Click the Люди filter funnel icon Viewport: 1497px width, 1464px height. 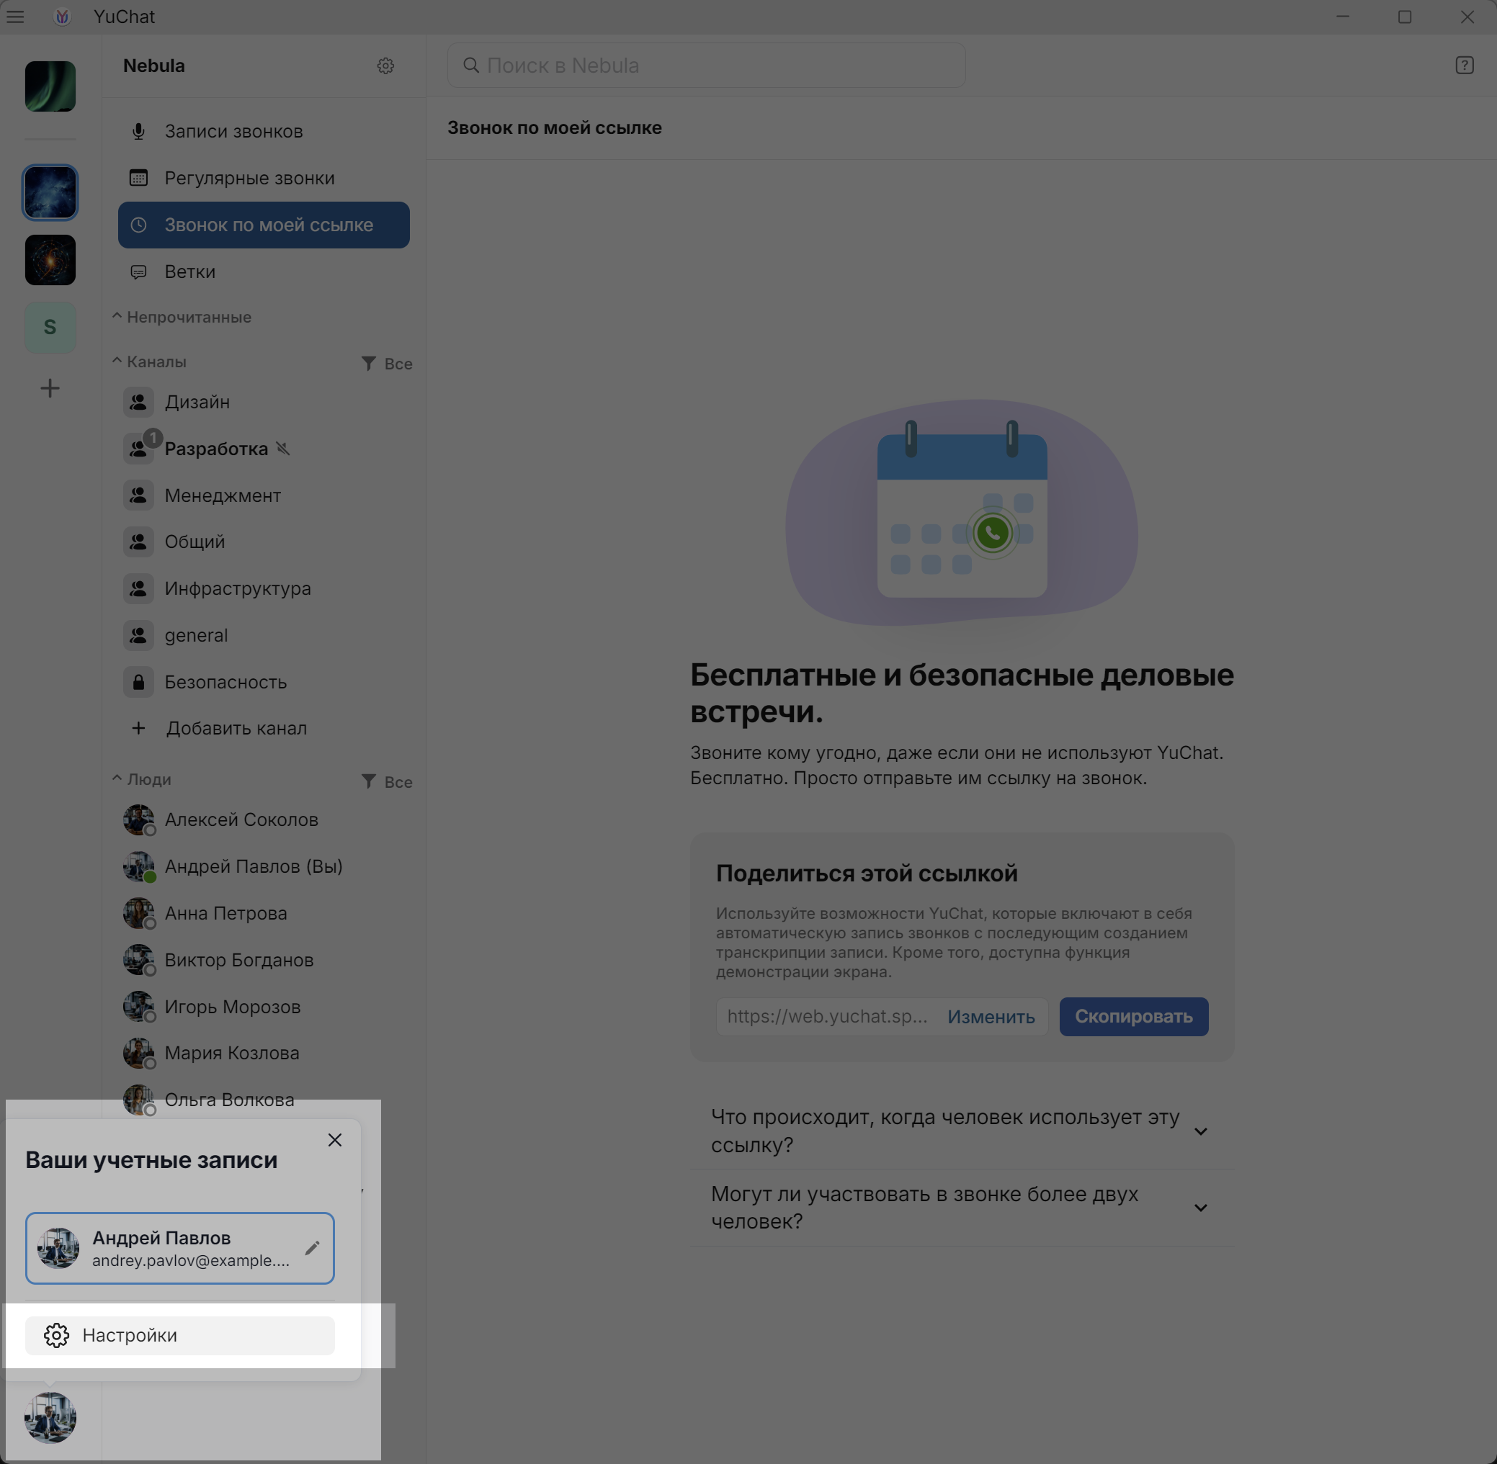(368, 781)
